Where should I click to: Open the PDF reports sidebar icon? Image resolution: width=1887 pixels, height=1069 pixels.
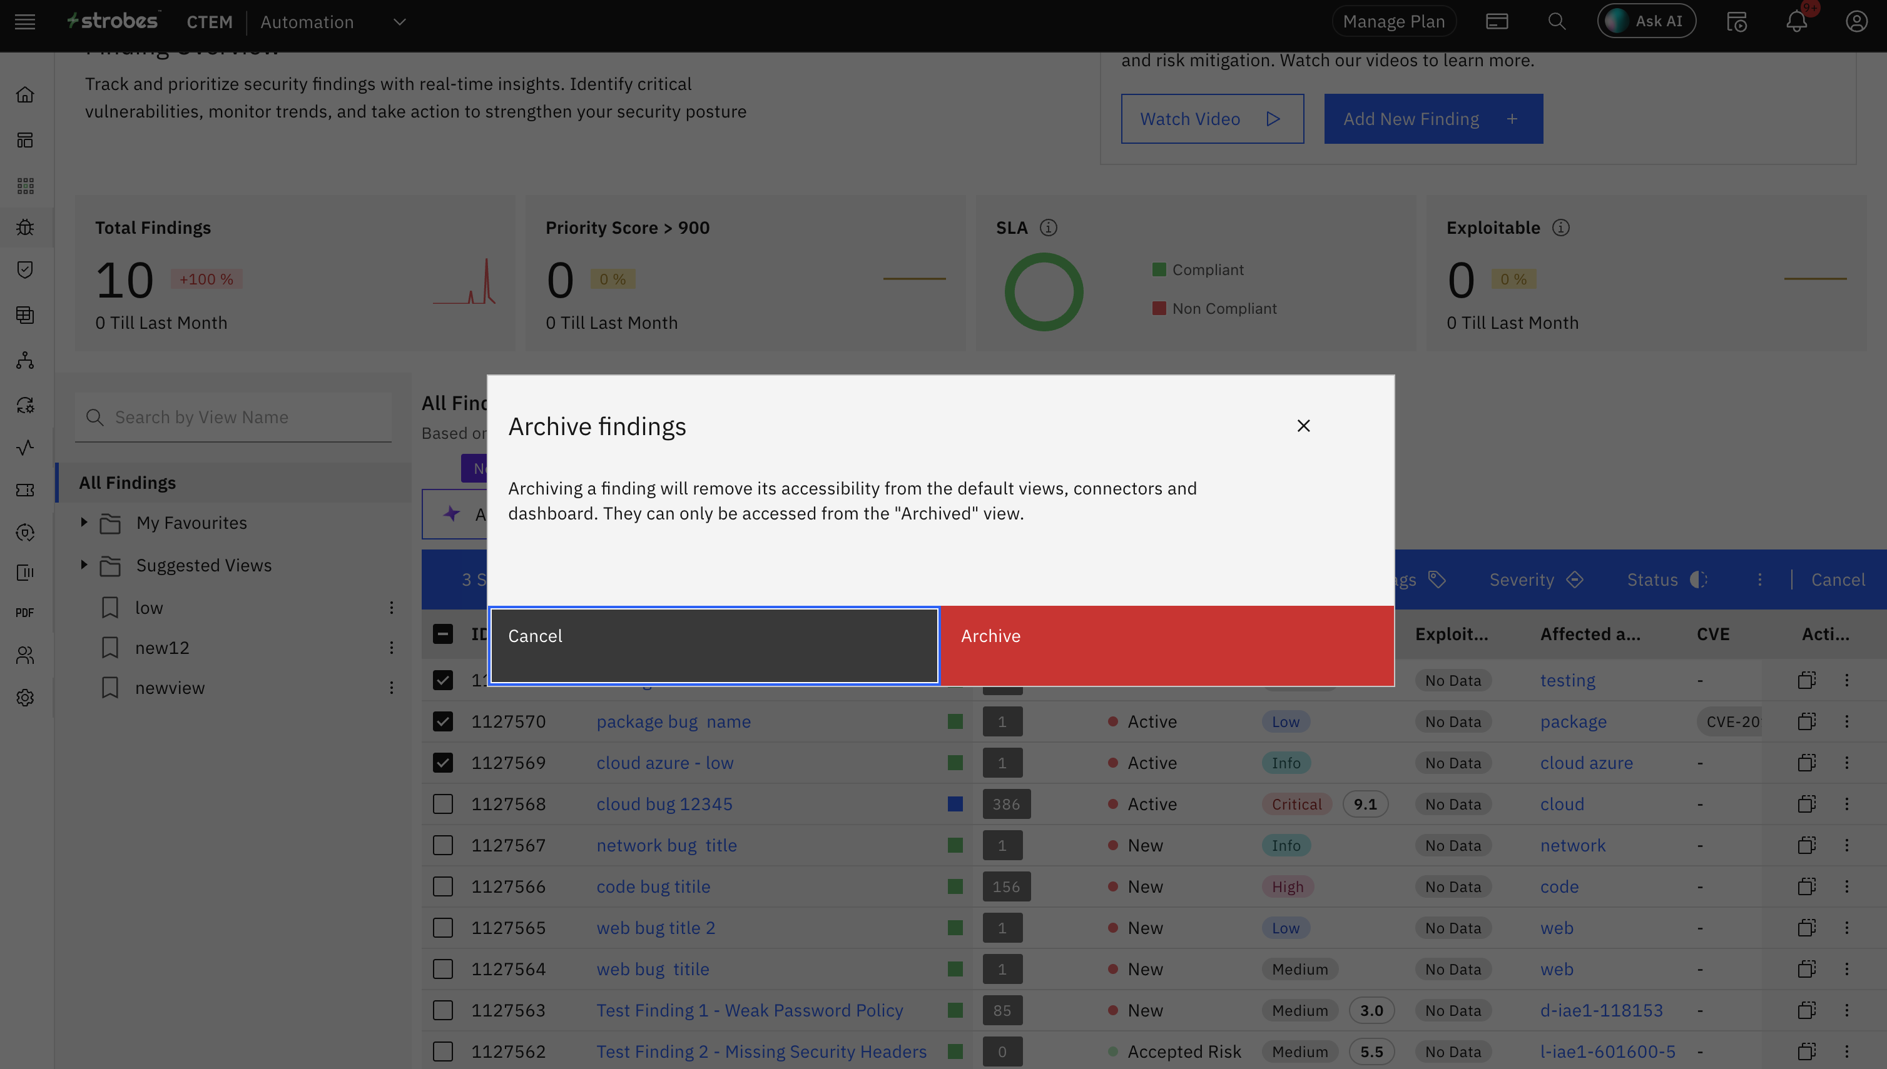[x=25, y=612]
